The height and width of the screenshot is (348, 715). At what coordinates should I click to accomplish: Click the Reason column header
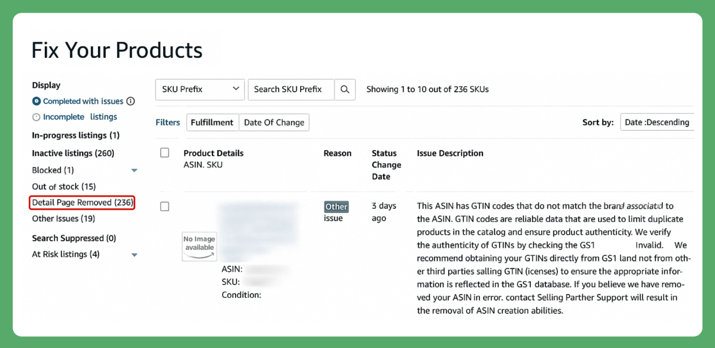(x=338, y=153)
